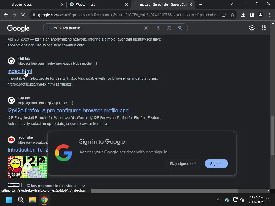Click the vertical page scrollbar thumb
The width and height of the screenshot is (275, 206).
click(273, 135)
